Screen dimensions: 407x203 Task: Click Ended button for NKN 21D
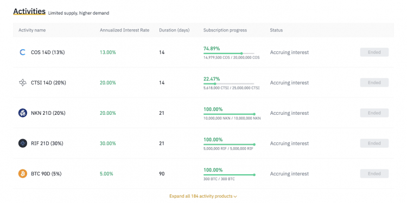point(374,113)
